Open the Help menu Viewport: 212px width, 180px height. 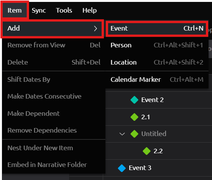[x=89, y=10]
